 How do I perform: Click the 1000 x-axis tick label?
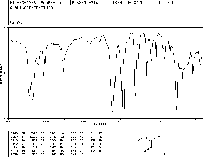[158, 122]
